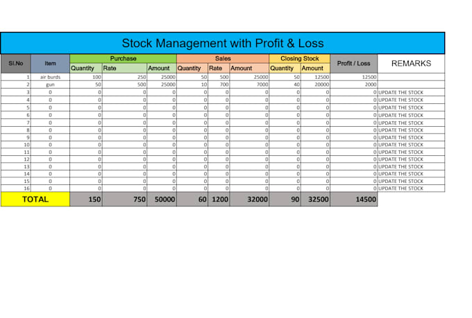Screen dimensions: 472x318
Task: Select total purchase rate 750
Action: pos(124,200)
